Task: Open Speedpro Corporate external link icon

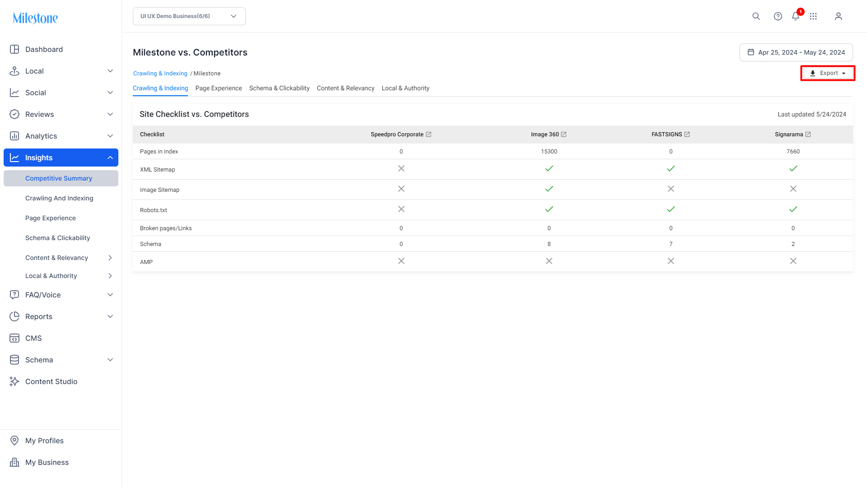Action: click(429, 135)
